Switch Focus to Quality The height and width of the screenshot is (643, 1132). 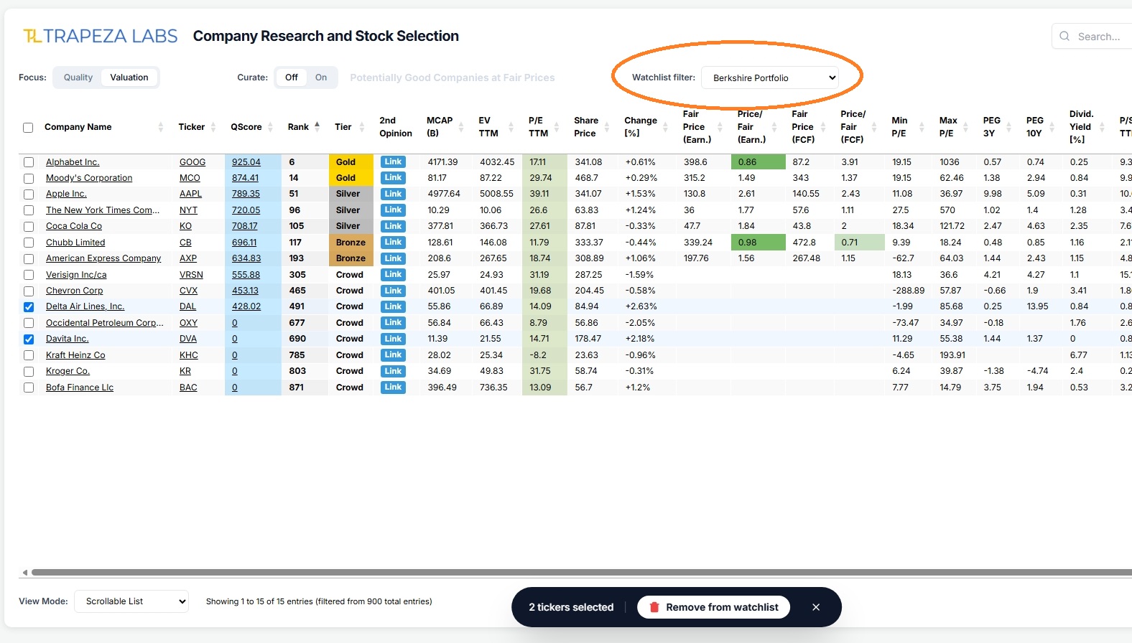pos(78,78)
